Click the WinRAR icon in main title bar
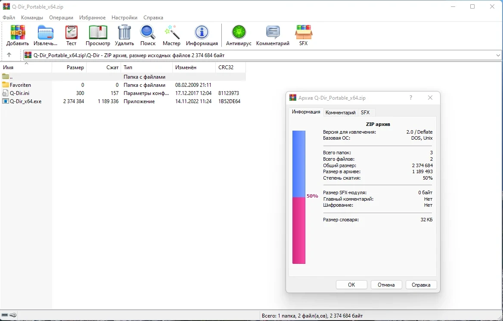This screenshot has height=321, width=503. pos(6,6)
